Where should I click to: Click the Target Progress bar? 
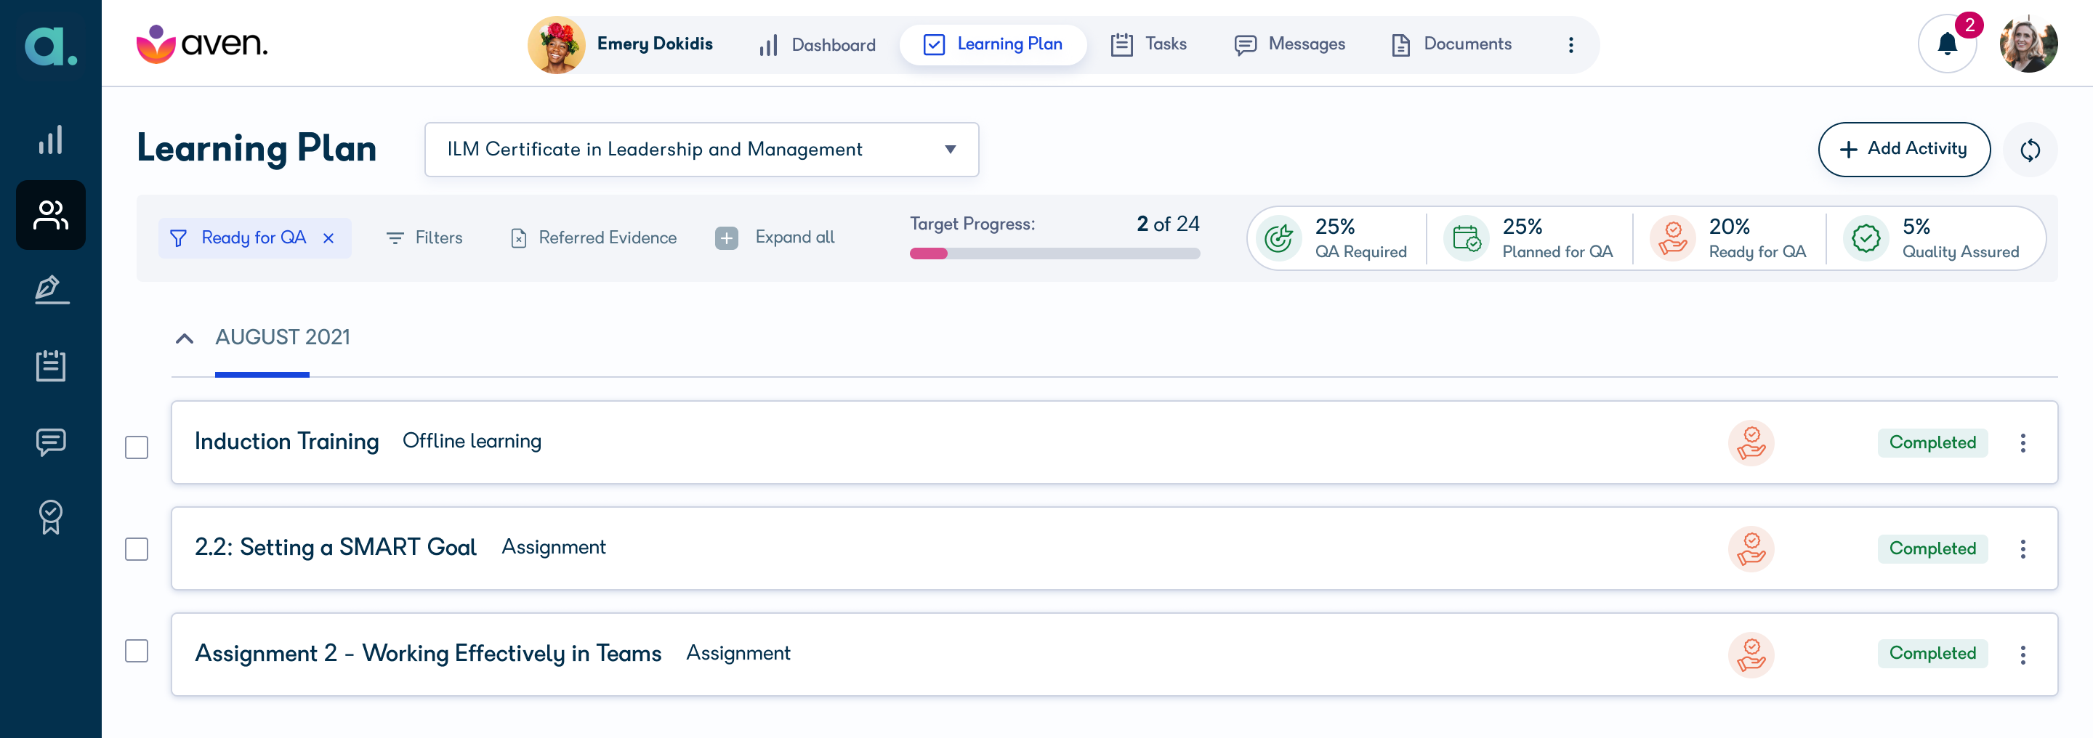pos(1054,254)
